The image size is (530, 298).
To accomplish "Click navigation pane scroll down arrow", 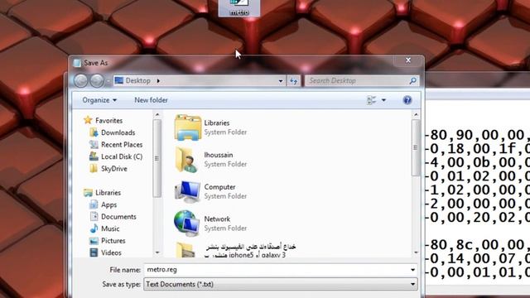I will point(157,252).
